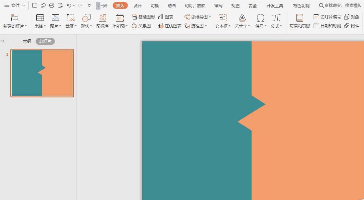364x200 pixels.
Task: Insert a table with the 表格 icon
Action: [40, 18]
